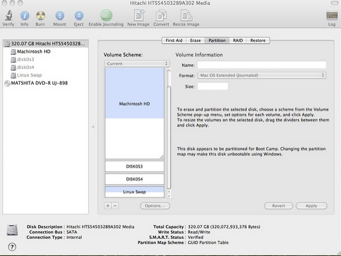Switch to Erase tab
341x256 pixels.
coord(195,41)
